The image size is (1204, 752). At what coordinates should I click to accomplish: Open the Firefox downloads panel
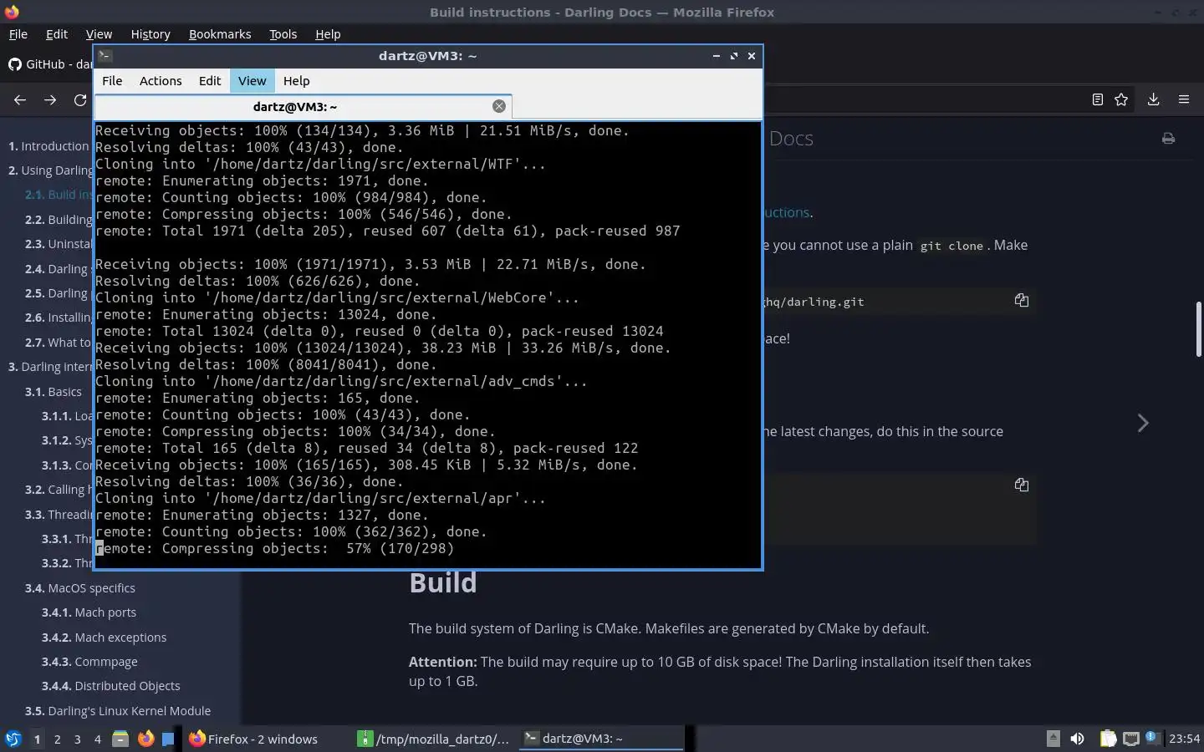click(1153, 99)
